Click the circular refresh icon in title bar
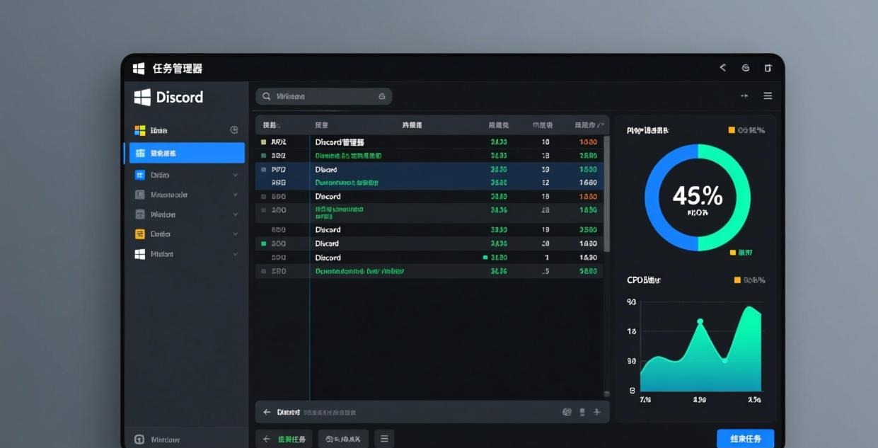The height and width of the screenshot is (448, 878). pyautogui.click(x=745, y=68)
